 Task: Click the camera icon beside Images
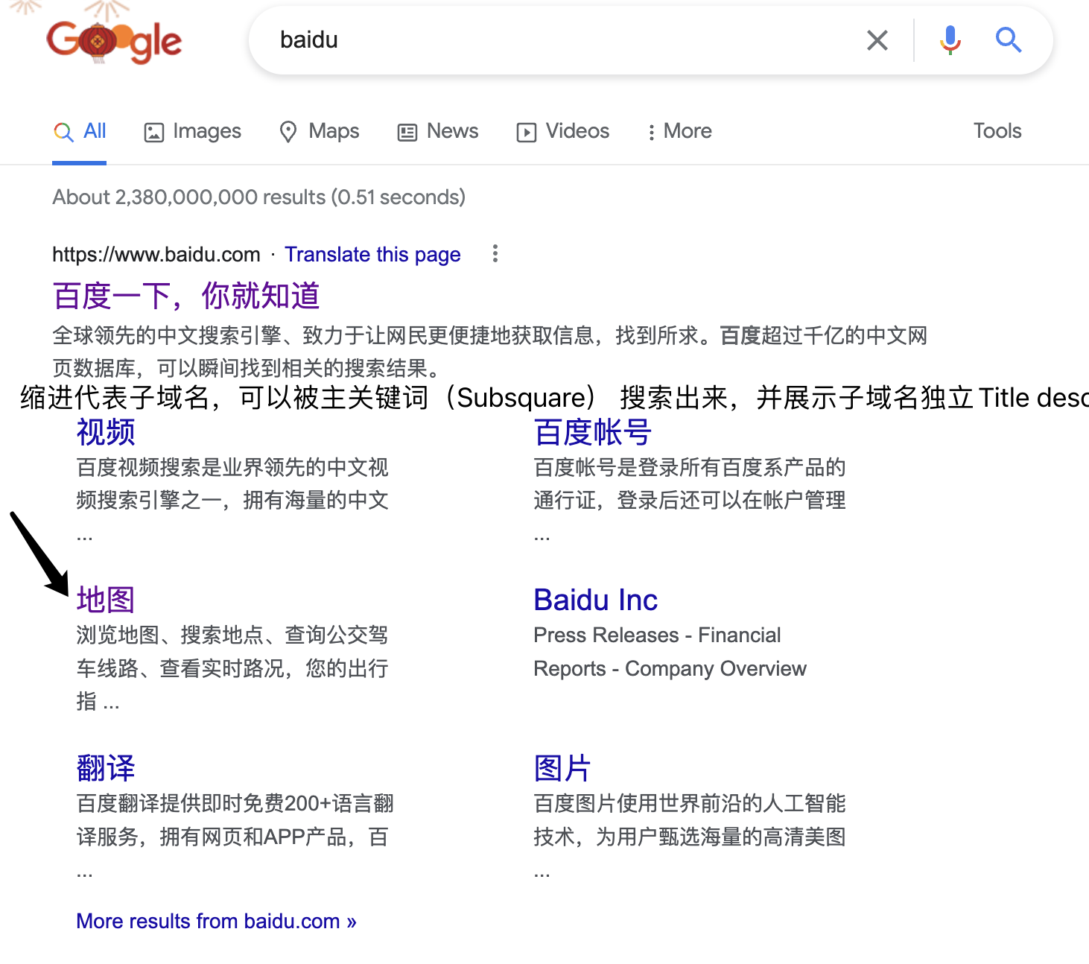pyautogui.click(x=153, y=131)
